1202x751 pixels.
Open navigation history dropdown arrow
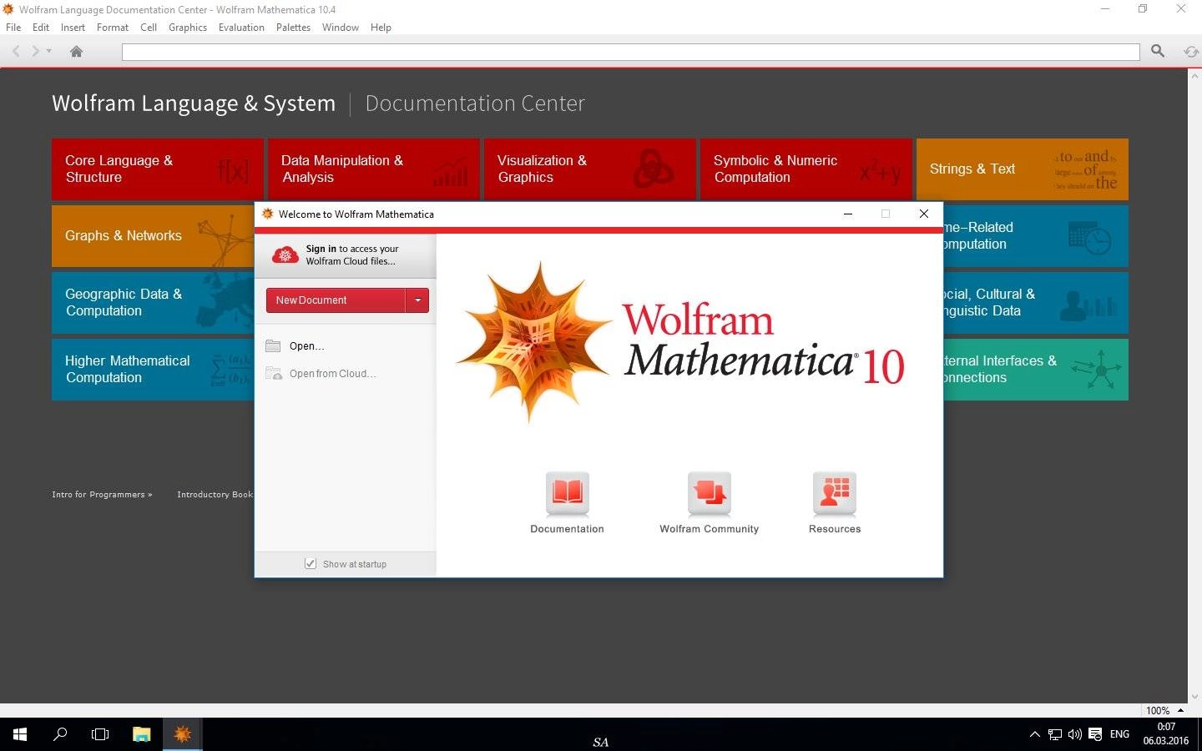tap(49, 52)
